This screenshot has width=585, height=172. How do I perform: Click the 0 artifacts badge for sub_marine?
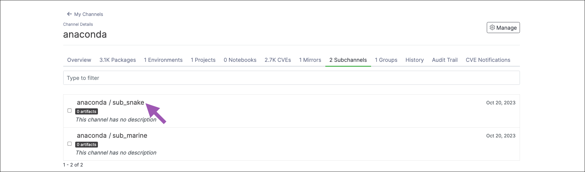pos(87,144)
